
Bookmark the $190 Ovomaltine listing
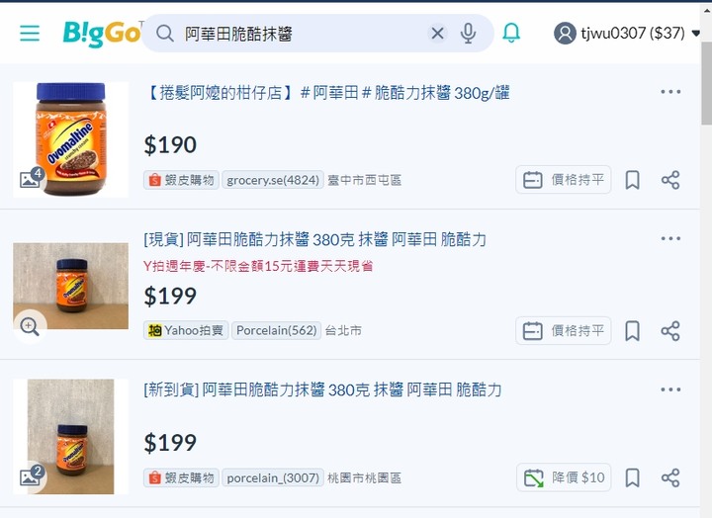pos(633,180)
